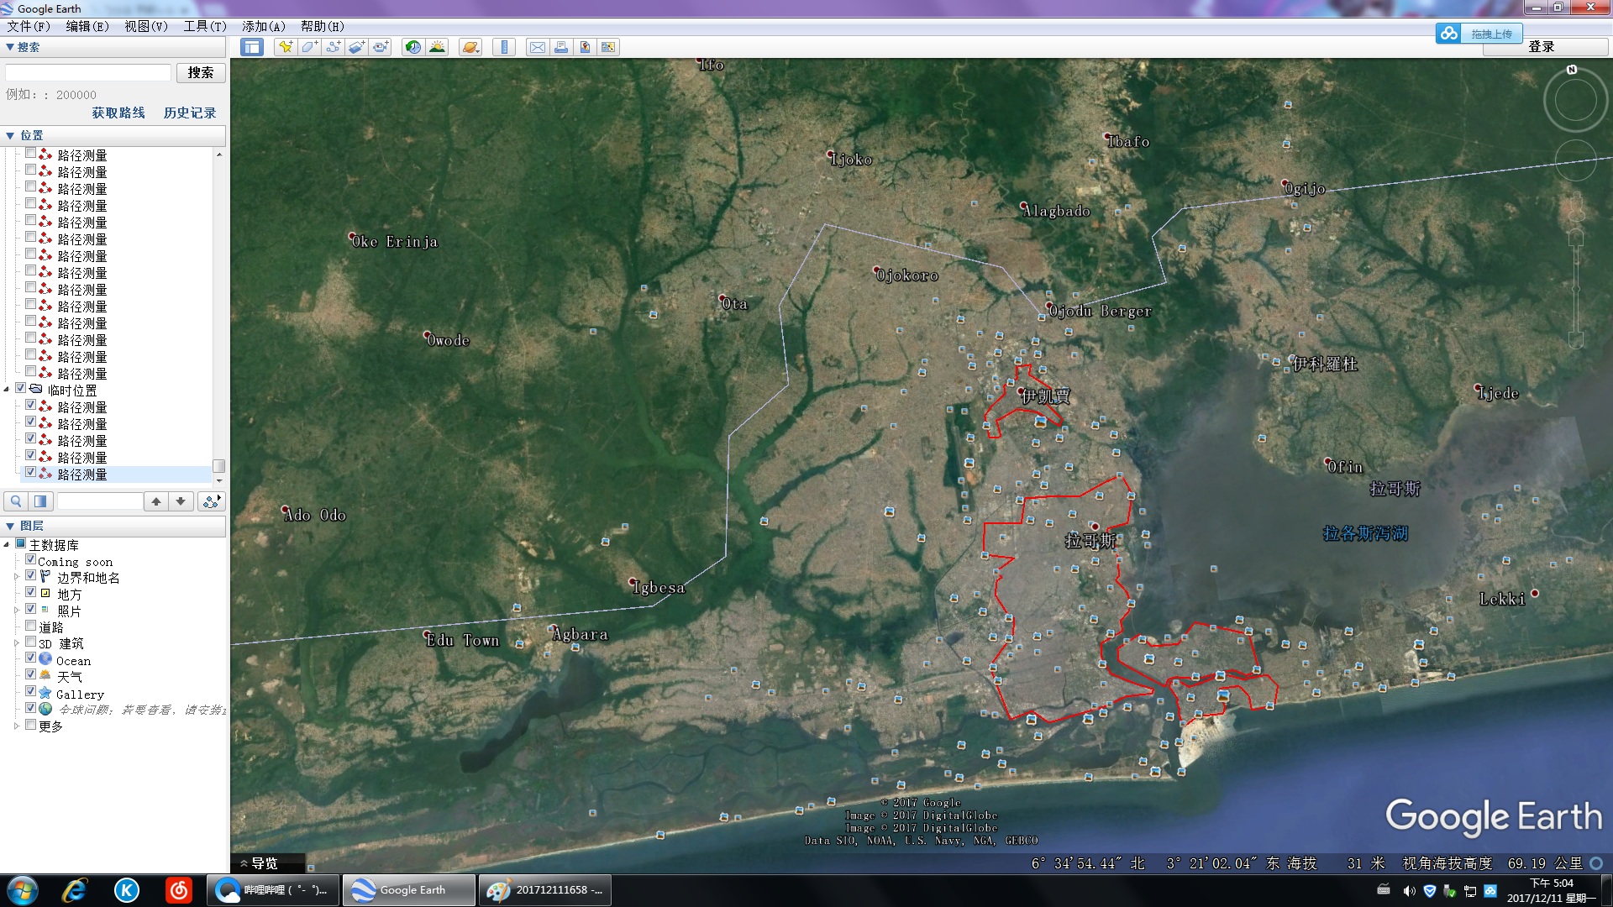This screenshot has height=907, width=1613.
Task: Open the email view icon
Action: pyautogui.click(x=537, y=47)
